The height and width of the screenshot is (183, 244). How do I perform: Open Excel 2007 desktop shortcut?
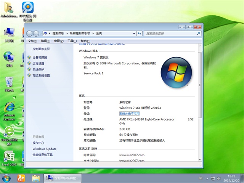click(x=9, y=159)
